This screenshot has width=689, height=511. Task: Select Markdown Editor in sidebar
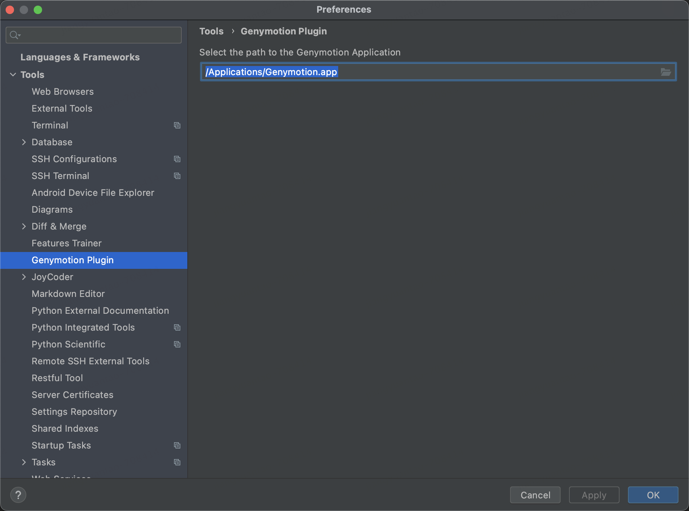[68, 294]
